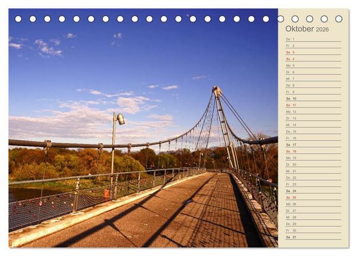Select the 'So 25' day row

[x=314, y=197]
